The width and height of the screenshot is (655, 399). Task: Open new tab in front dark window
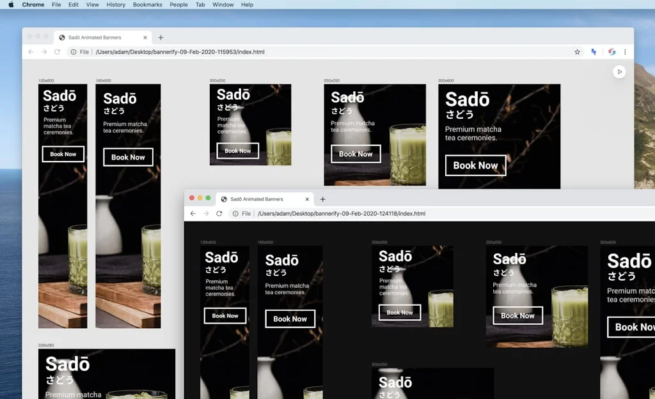coord(322,199)
